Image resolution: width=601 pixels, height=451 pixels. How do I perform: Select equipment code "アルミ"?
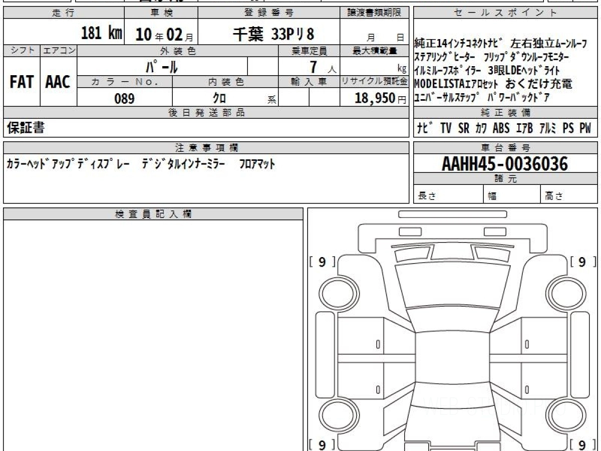[x=548, y=128]
